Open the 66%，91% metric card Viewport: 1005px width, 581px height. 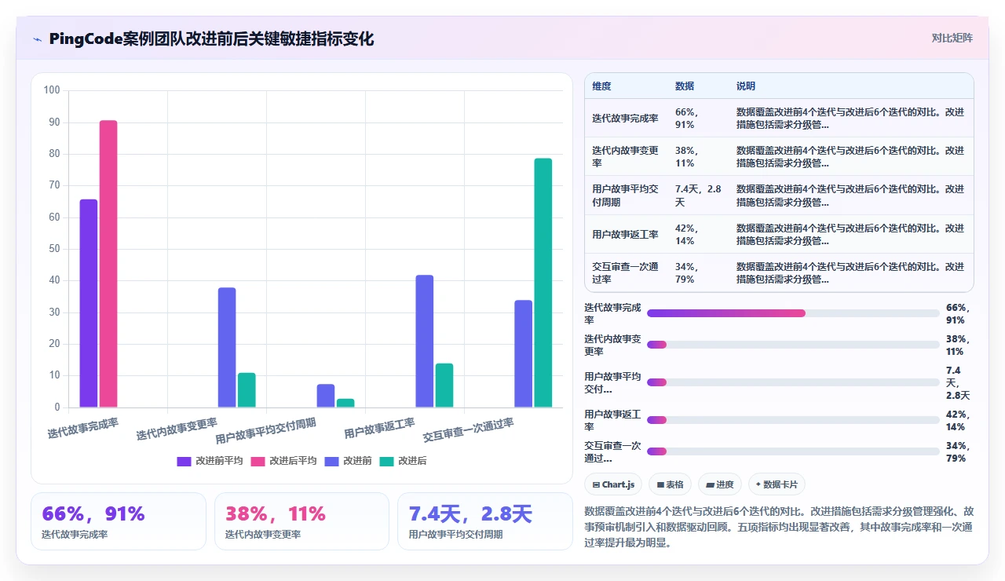(119, 521)
